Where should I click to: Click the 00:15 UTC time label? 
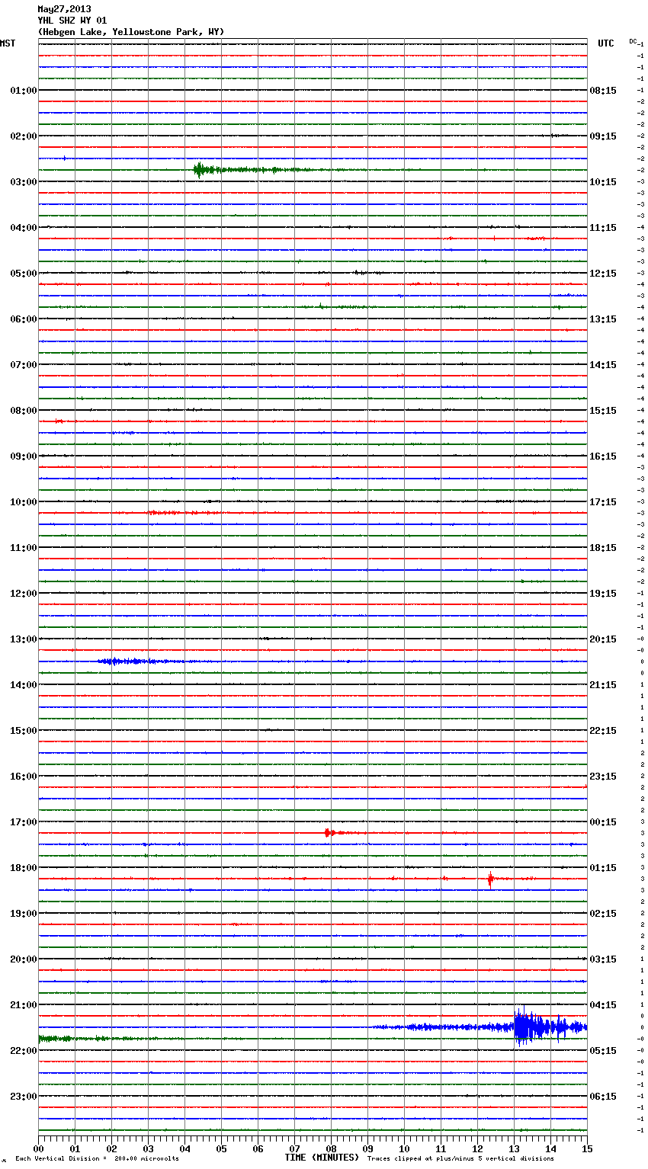pyautogui.click(x=603, y=822)
